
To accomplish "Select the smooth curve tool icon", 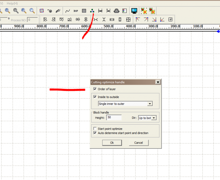I will point(68,11).
